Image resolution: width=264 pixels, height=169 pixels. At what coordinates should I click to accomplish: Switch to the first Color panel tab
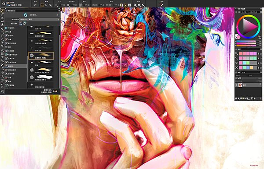point(238,12)
